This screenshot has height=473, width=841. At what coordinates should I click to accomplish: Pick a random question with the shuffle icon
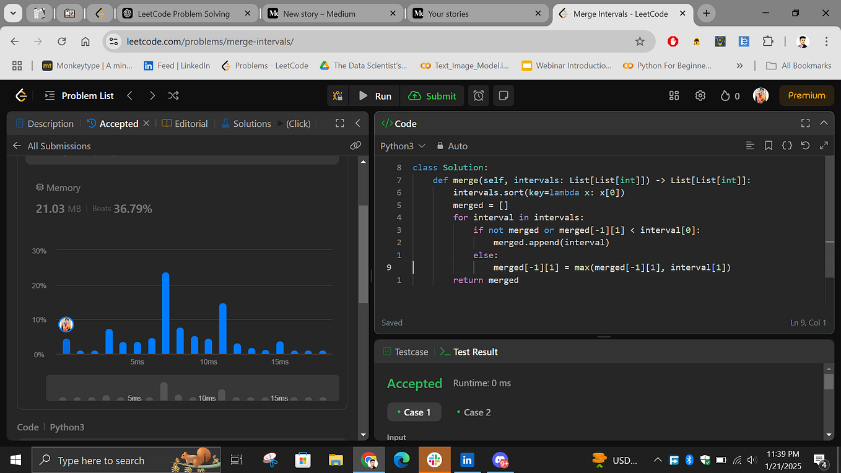[x=173, y=95]
